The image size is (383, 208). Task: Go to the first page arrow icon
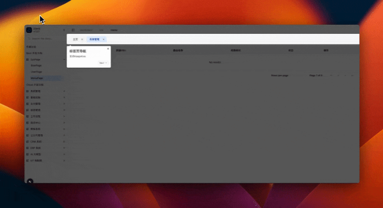coord(331,75)
